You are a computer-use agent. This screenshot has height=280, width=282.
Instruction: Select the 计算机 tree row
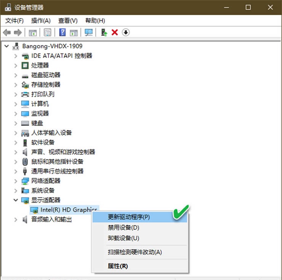coord(40,104)
